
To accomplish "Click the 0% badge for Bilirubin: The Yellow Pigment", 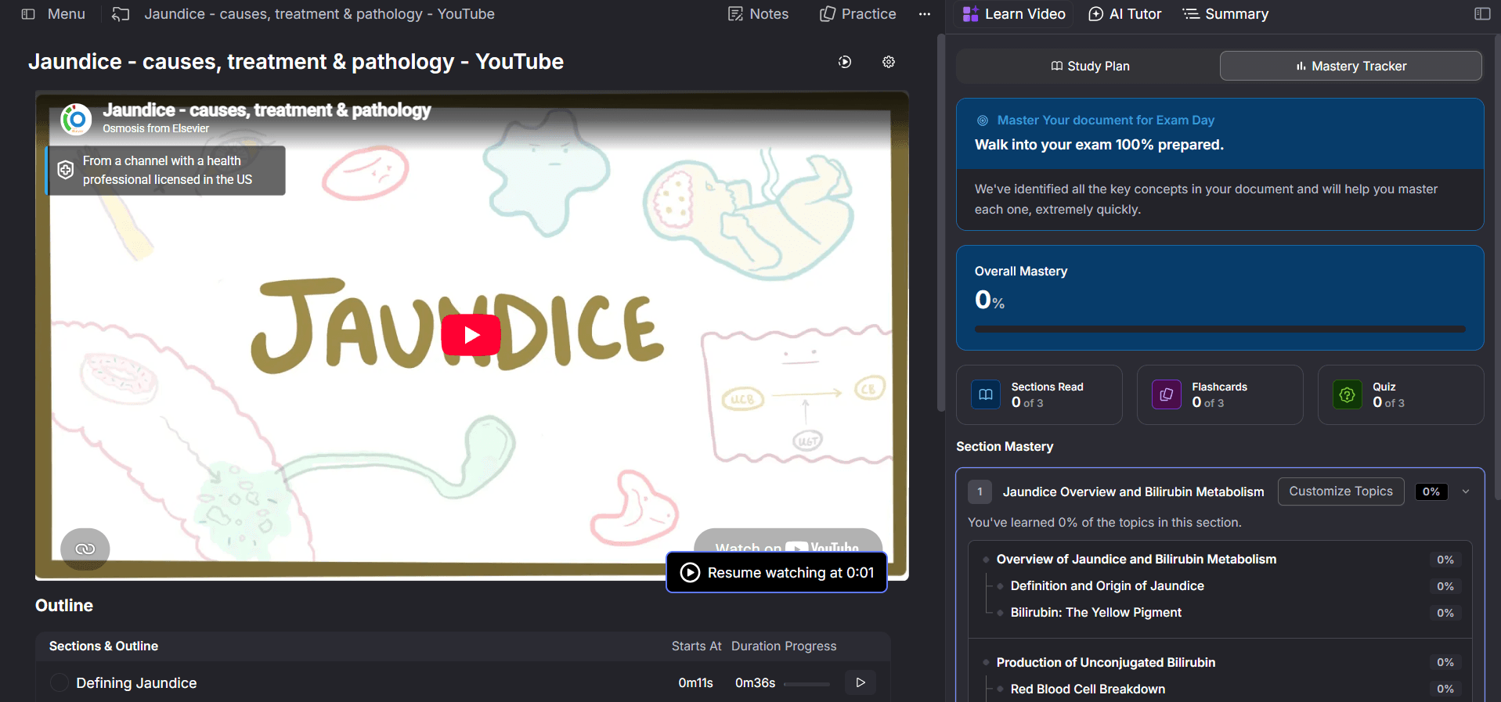I will point(1445,613).
